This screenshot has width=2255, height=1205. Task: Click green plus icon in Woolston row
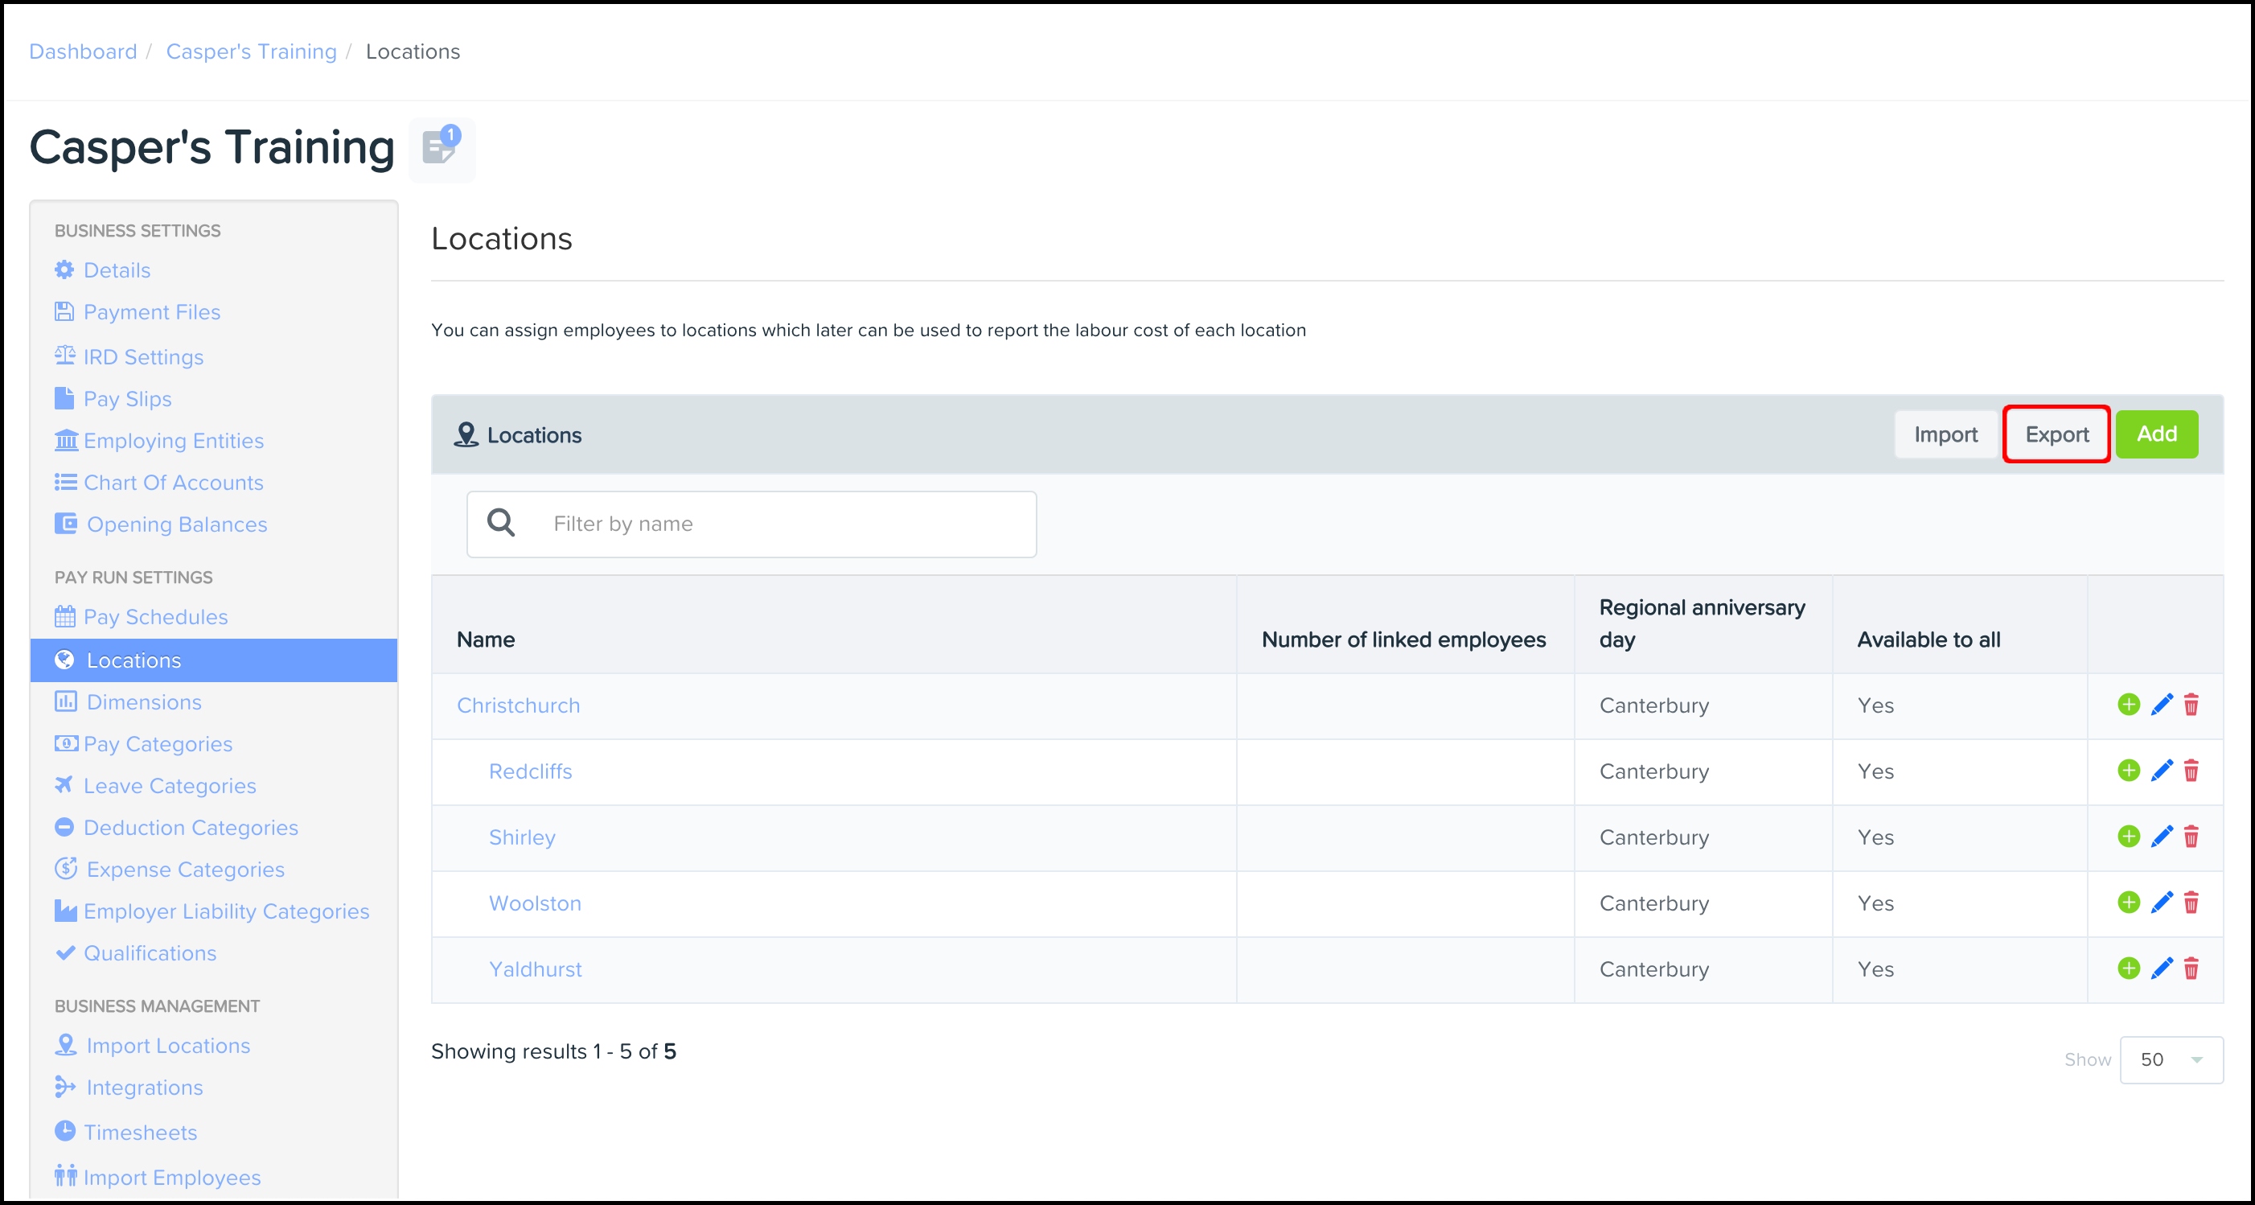(2128, 902)
